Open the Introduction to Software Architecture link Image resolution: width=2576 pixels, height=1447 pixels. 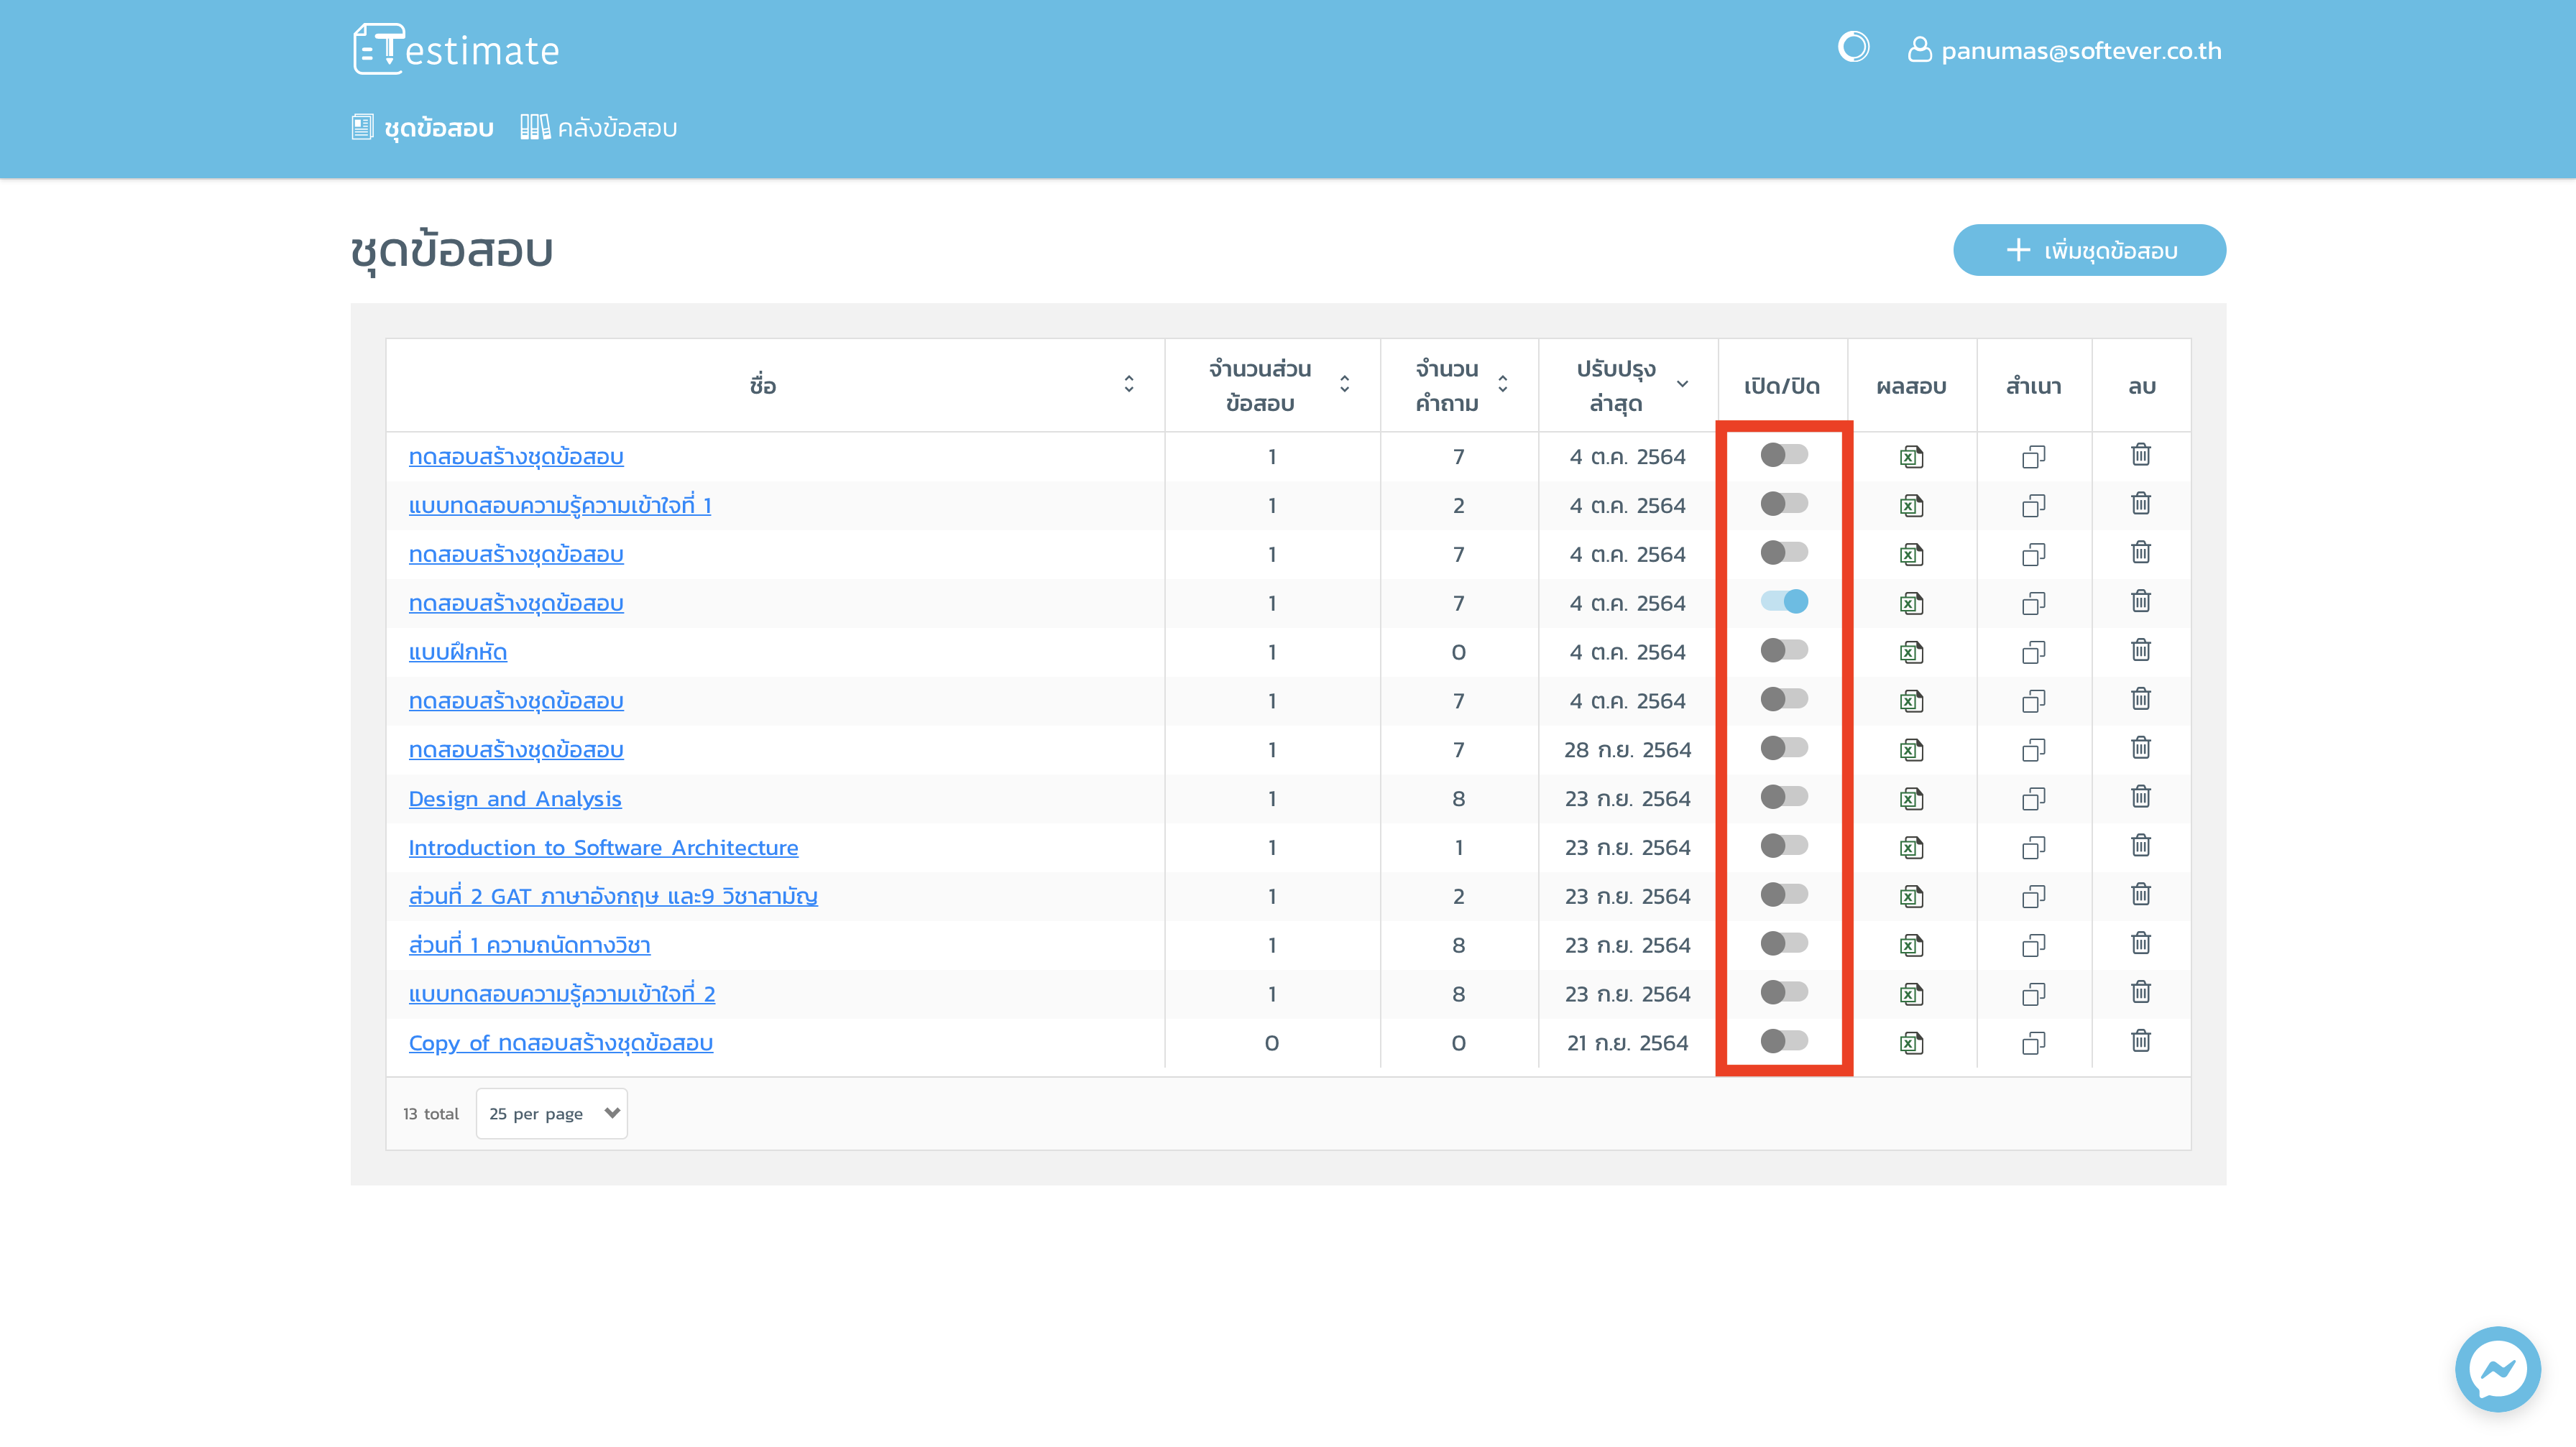tap(603, 847)
